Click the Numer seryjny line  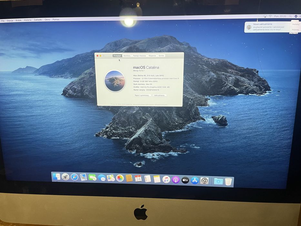[146, 90]
